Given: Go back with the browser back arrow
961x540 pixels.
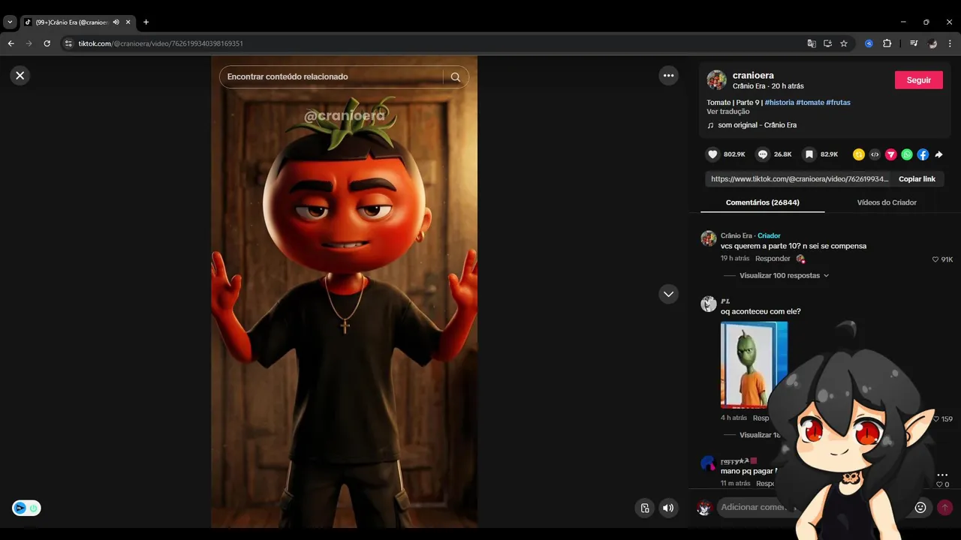Looking at the screenshot, I should click(11, 43).
